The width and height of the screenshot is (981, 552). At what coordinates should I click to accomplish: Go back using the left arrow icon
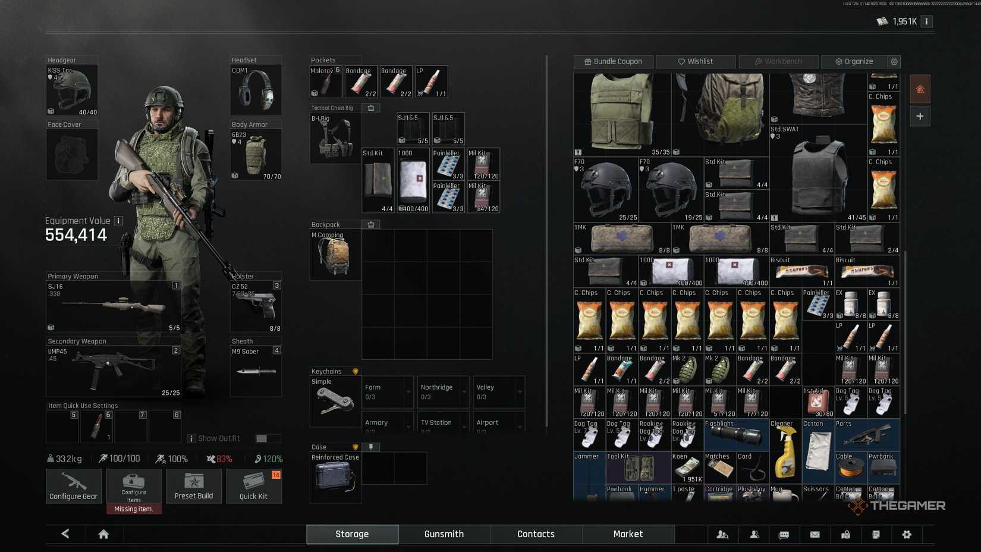(65, 534)
